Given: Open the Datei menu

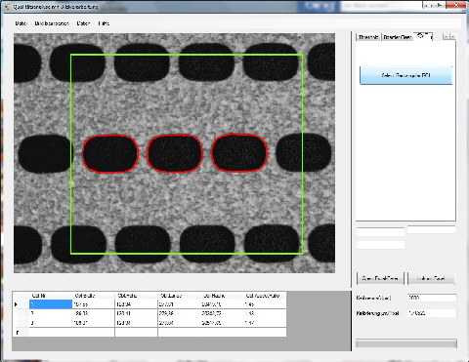Looking at the screenshot, I should 21,23.
